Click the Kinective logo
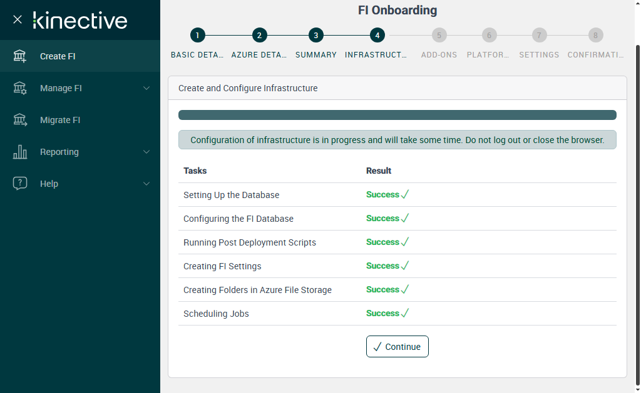This screenshot has width=641, height=393. pyautogui.click(x=80, y=21)
